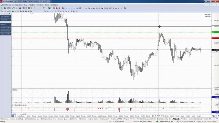The width and height of the screenshot is (219, 123).
Task: Select the text label T drawing tool
Action: tap(71, 11)
